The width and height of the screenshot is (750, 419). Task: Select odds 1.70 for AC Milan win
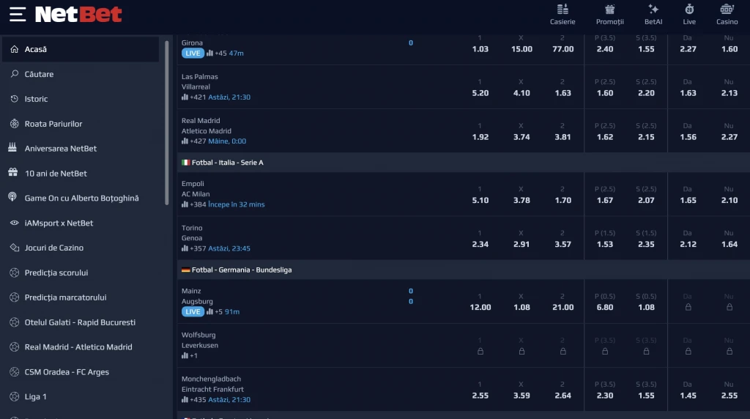[562, 200]
